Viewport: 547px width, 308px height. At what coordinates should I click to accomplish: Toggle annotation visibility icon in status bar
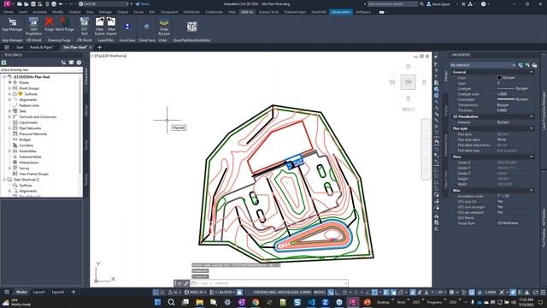(x=412, y=292)
